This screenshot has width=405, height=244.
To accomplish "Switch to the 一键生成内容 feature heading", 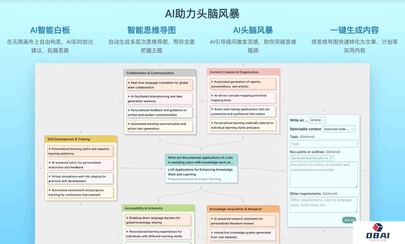I will coord(354,30).
